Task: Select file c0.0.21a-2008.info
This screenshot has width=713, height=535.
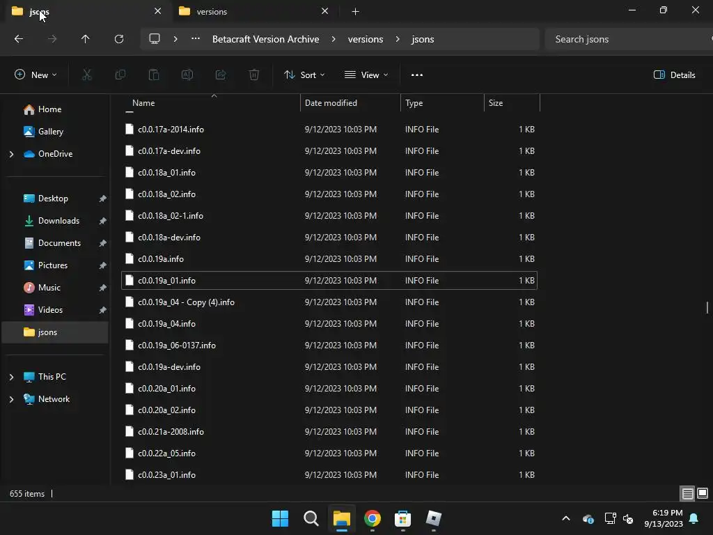Action: click(x=329, y=432)
